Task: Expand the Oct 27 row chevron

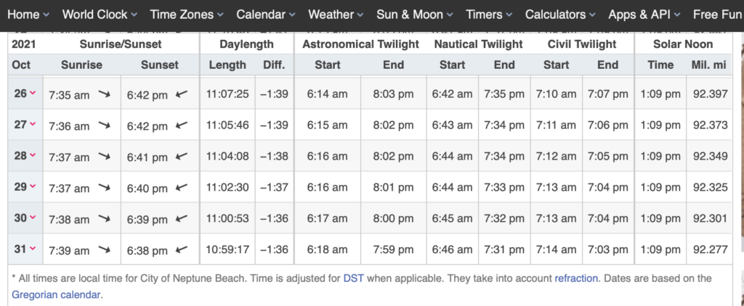Action: click(32, 125)
